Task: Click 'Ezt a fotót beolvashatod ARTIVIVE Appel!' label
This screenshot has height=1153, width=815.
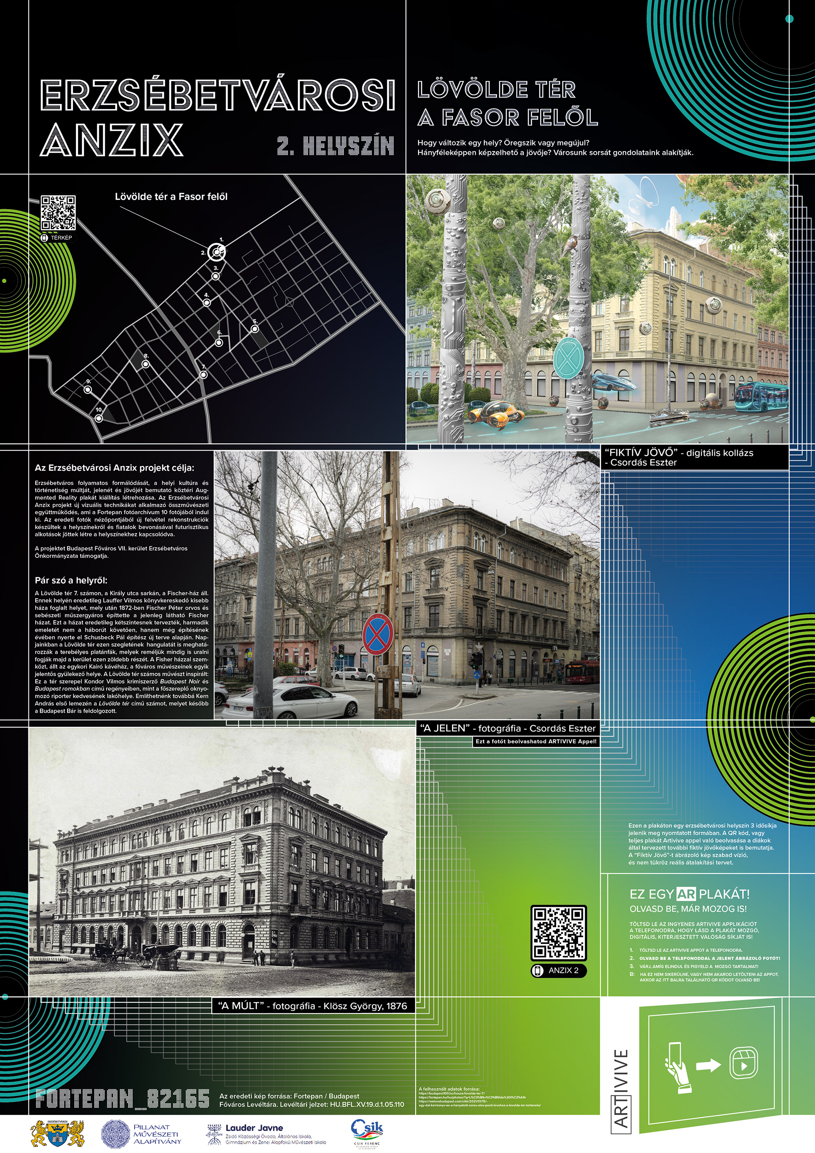Action: 536,741
